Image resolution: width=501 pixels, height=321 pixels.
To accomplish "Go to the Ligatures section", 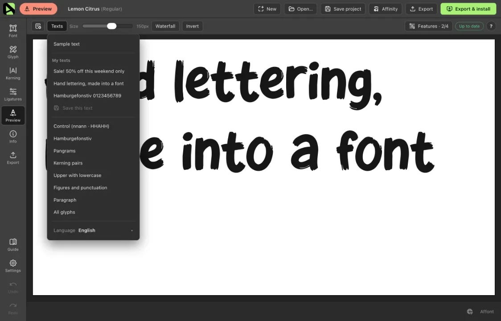I will pos(13,95).
